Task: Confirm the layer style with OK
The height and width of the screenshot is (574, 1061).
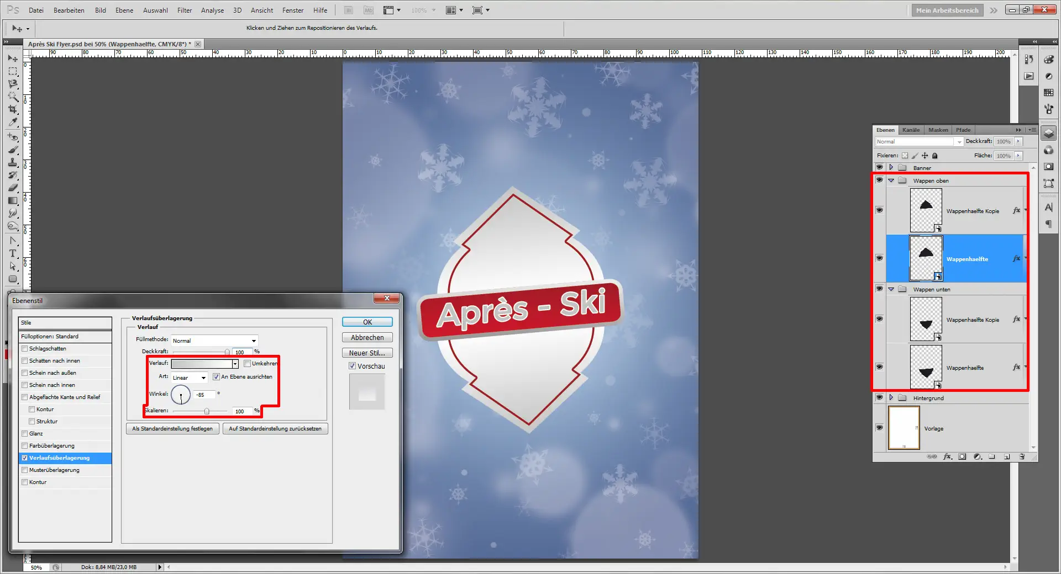Action: click(x=366, y=322)
